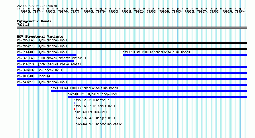Click the black bar under nsv5556846
This screenshot has height=138, width=255.
tap(132, 43)
